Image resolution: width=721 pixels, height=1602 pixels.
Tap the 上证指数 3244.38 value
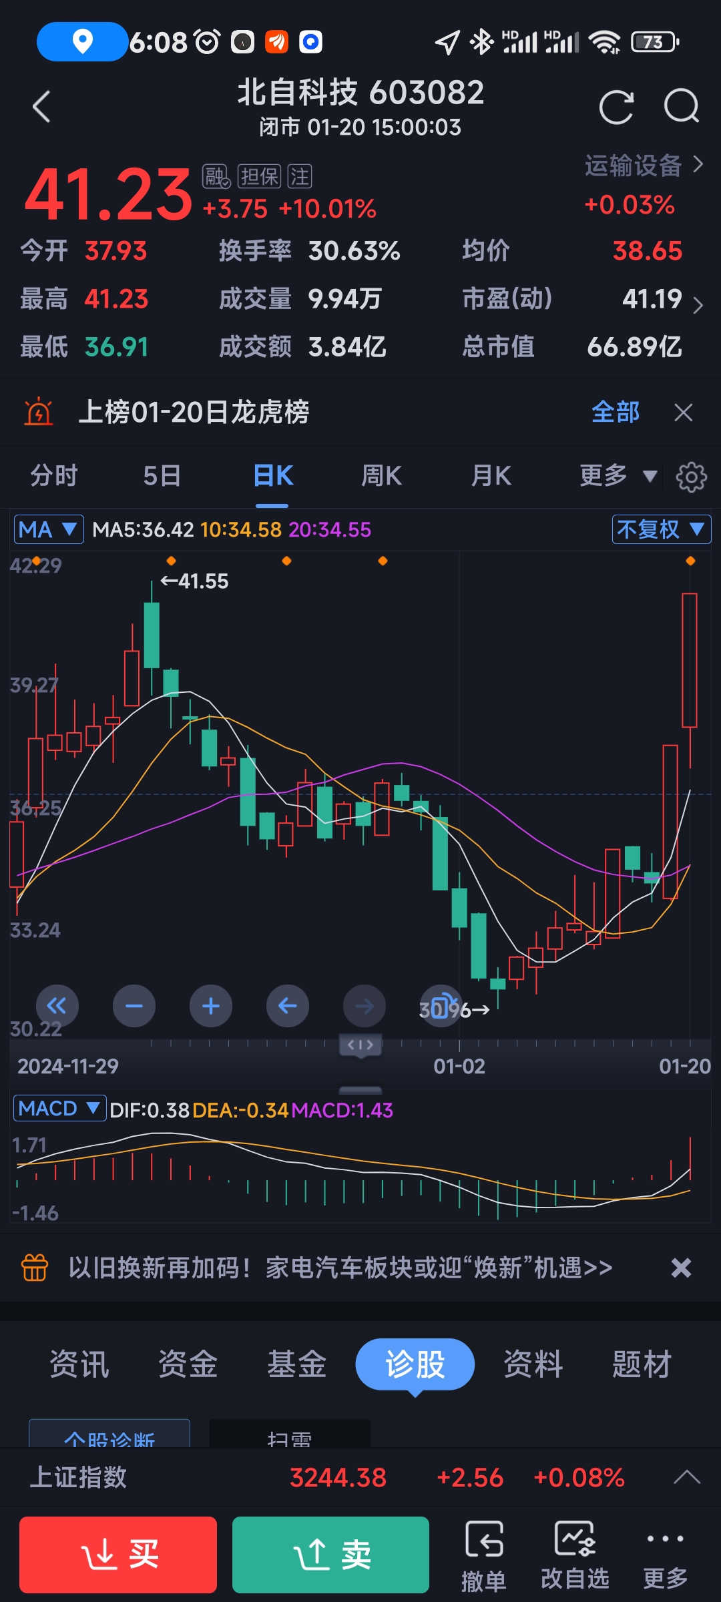pos(338,1477)
